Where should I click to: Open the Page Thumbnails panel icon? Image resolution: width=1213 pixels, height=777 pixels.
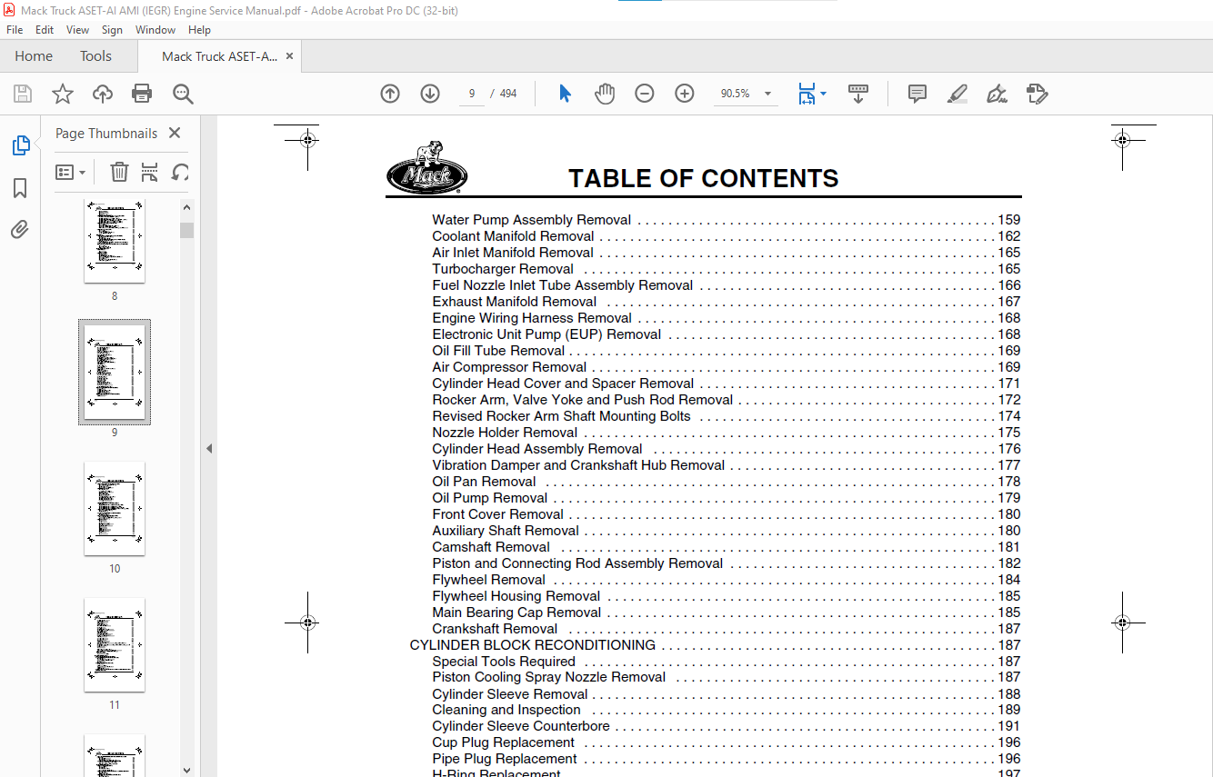coord(20,145)
